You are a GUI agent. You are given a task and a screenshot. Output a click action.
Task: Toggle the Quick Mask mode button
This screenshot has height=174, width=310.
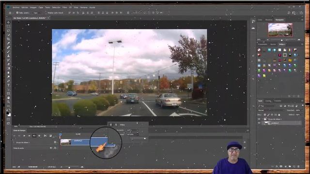pos(8,119)
